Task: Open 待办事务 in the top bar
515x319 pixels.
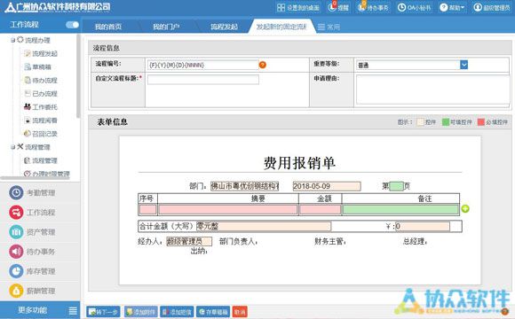Action: coord(373,7)
